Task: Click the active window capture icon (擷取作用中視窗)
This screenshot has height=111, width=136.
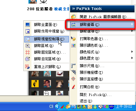Action: (28, 31)
